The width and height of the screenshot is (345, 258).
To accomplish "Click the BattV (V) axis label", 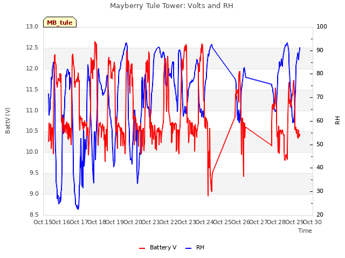I will pyautogui.click(x=8, y=120).
